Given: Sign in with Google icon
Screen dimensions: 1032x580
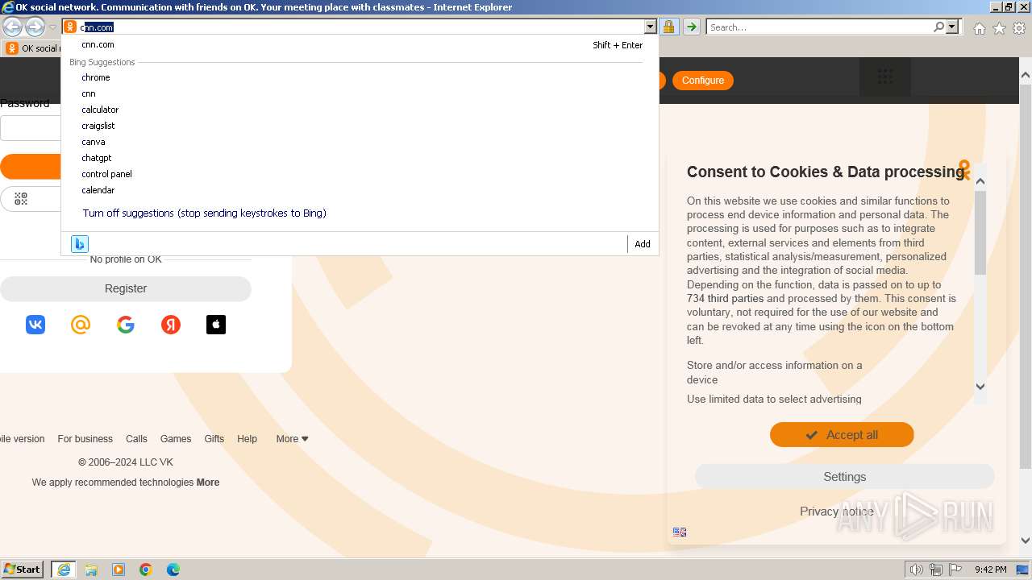Looking at the screenshot, I should pyautogui.click(x=126, y=325).
